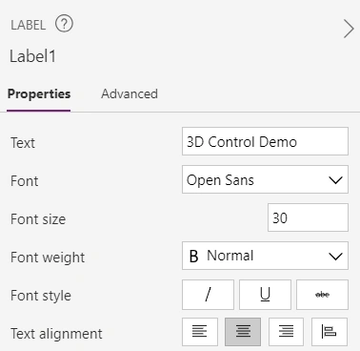Image resolution: width=360 pixels, height=351 pixels.
Task: Click the LABEL control type heading
Action: [x=29, y=25]
